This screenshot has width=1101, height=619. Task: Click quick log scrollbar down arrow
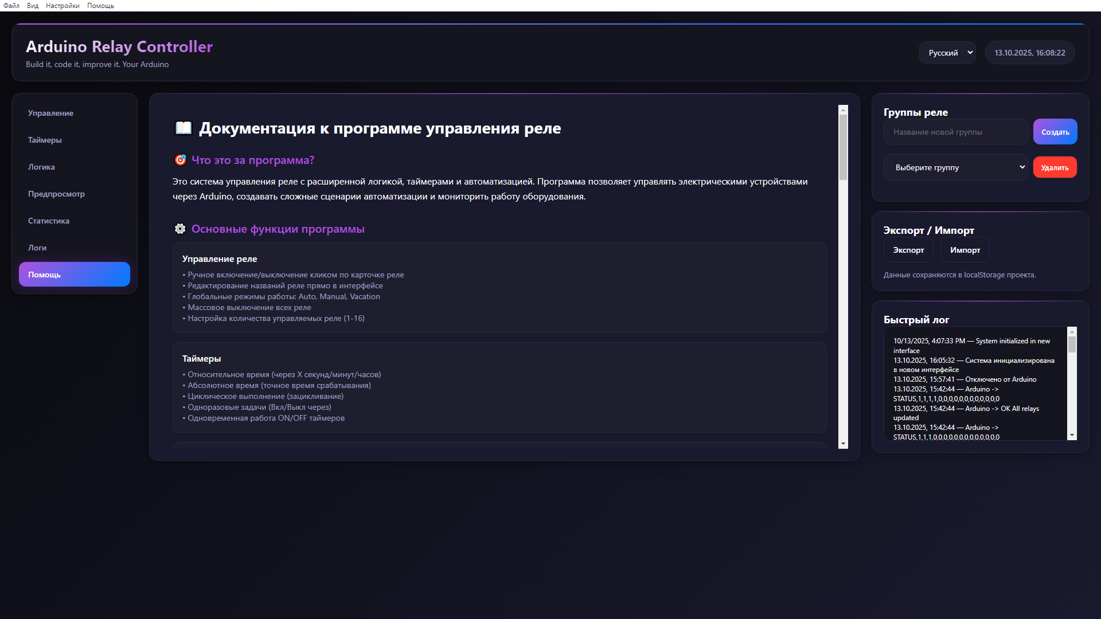click(1072, 436)
